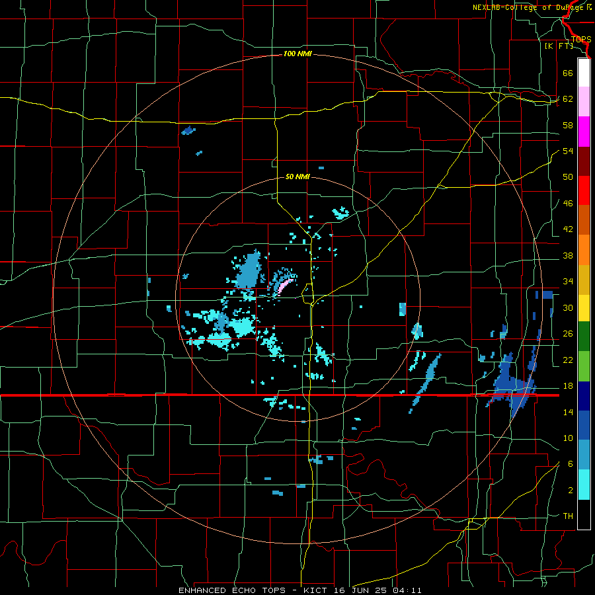Screen dimensions: 595x595
Task: Click the '[K FT]' units label
Action: (x=559, y=46)
